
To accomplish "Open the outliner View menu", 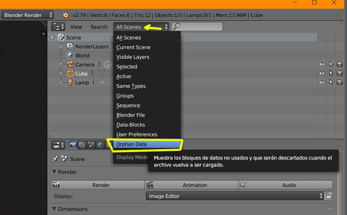I will [x=76, y=27].
